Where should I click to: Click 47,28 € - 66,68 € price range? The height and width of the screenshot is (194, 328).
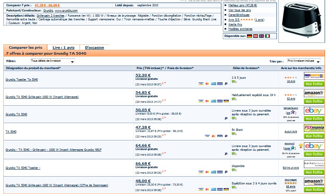click(x=47, y=5)
